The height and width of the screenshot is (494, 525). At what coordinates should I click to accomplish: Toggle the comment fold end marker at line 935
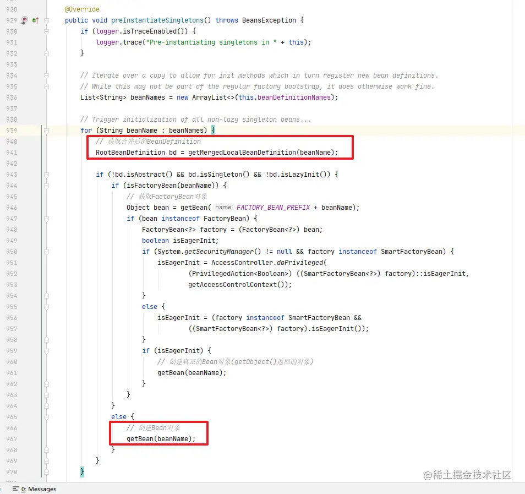(x=47, y=86)
